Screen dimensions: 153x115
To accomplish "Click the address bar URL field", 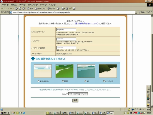I will pos(73,12).
